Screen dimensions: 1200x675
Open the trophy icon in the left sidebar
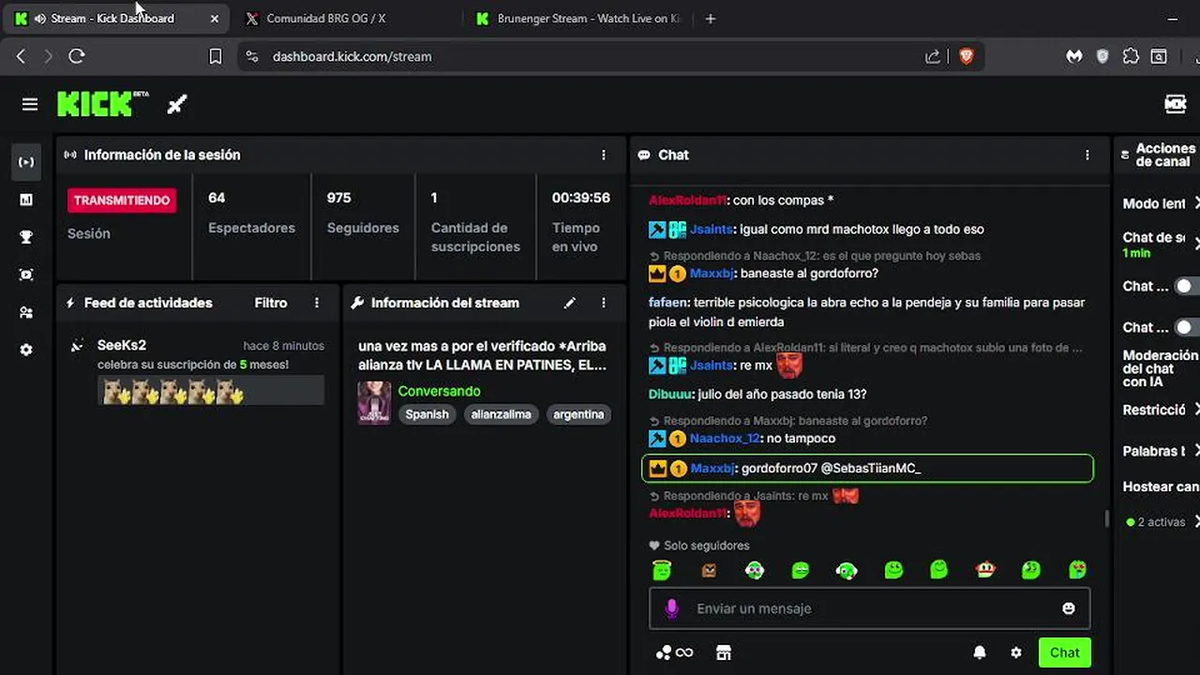coord(26,237)
